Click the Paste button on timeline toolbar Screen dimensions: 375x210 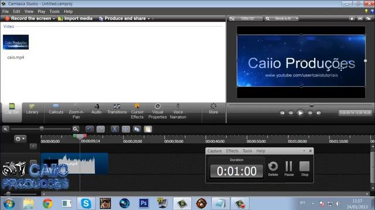(148, 129)
